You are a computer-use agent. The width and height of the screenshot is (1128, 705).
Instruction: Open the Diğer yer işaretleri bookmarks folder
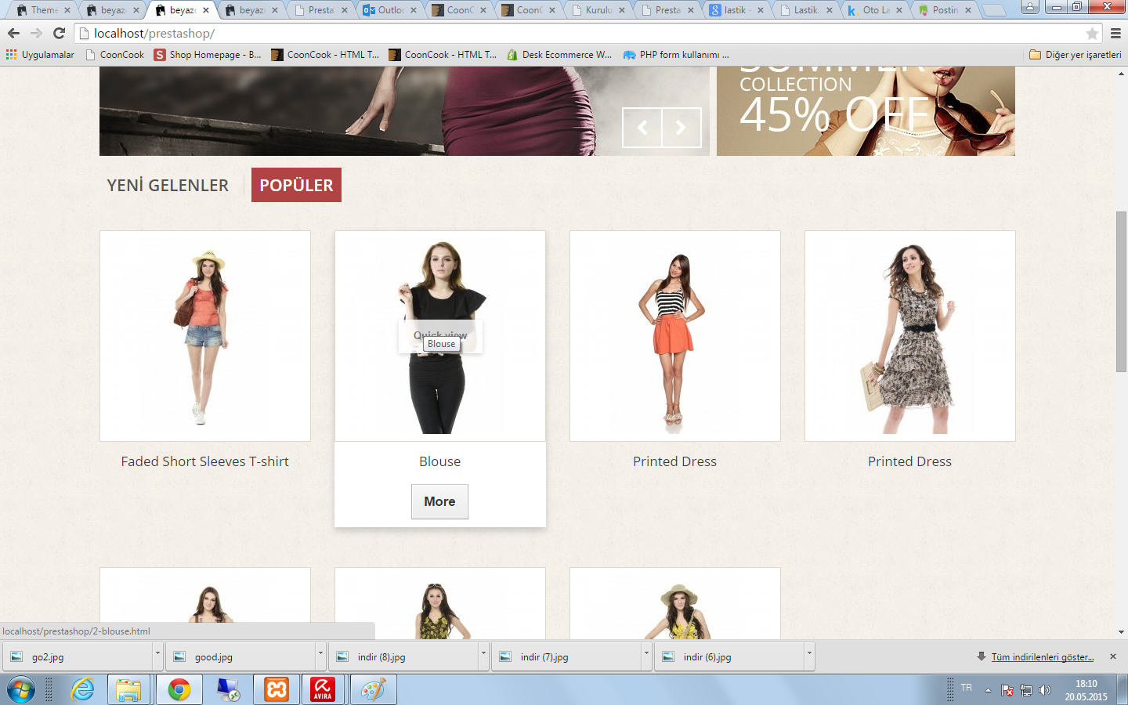[x=1075, y=55]
